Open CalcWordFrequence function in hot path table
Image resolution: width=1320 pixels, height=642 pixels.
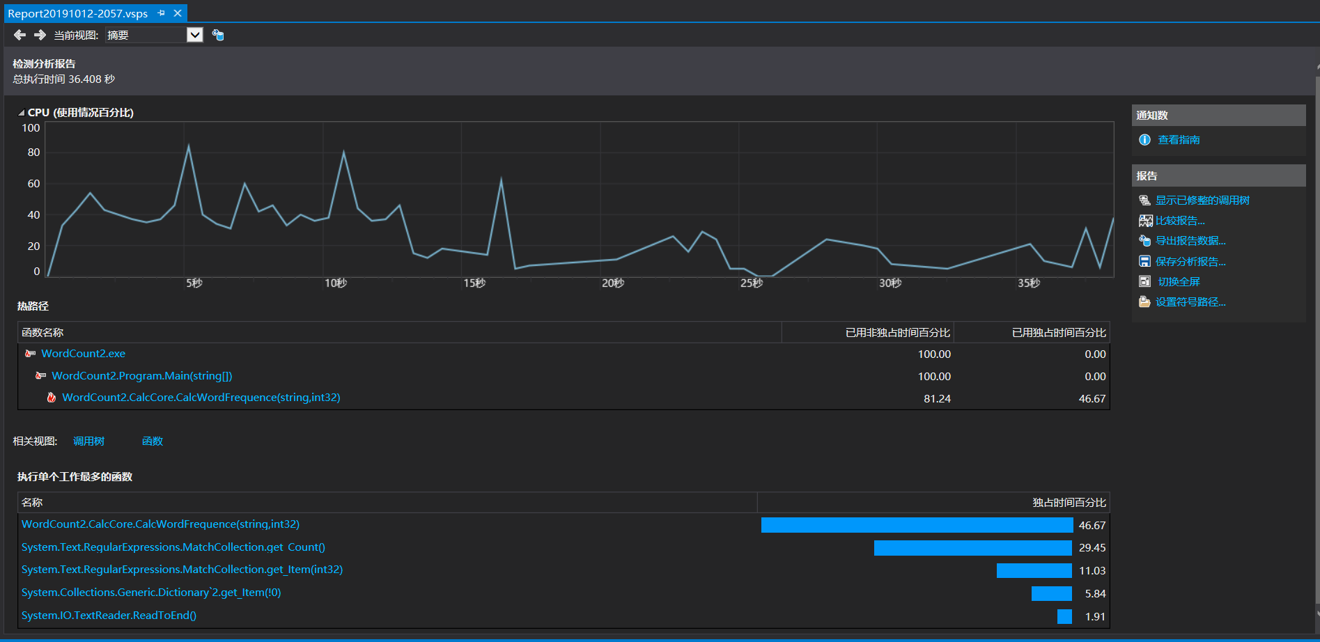pyautogui.click(x=201, y=398)
